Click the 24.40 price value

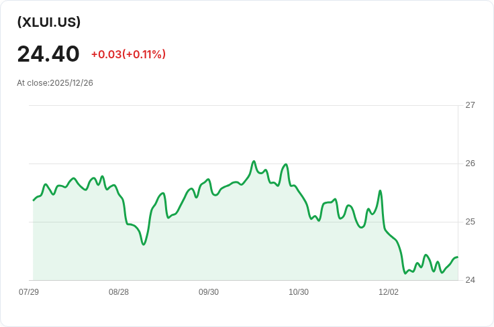pyautogui.click(x=48, y=54)
